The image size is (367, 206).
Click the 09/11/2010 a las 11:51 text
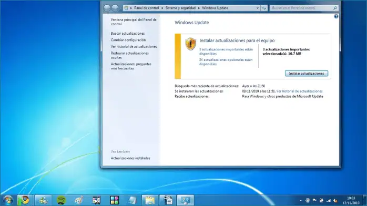[259, 91]
